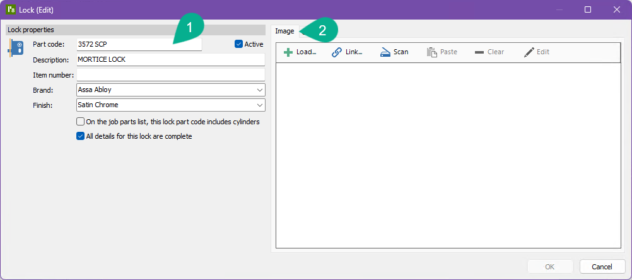Click the "Description:" label
The width and height of the screenshot is (632, 280).
click(51, 60)
